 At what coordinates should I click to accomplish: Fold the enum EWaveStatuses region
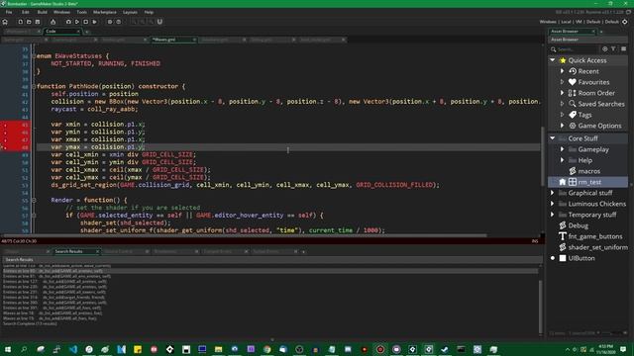34,56
